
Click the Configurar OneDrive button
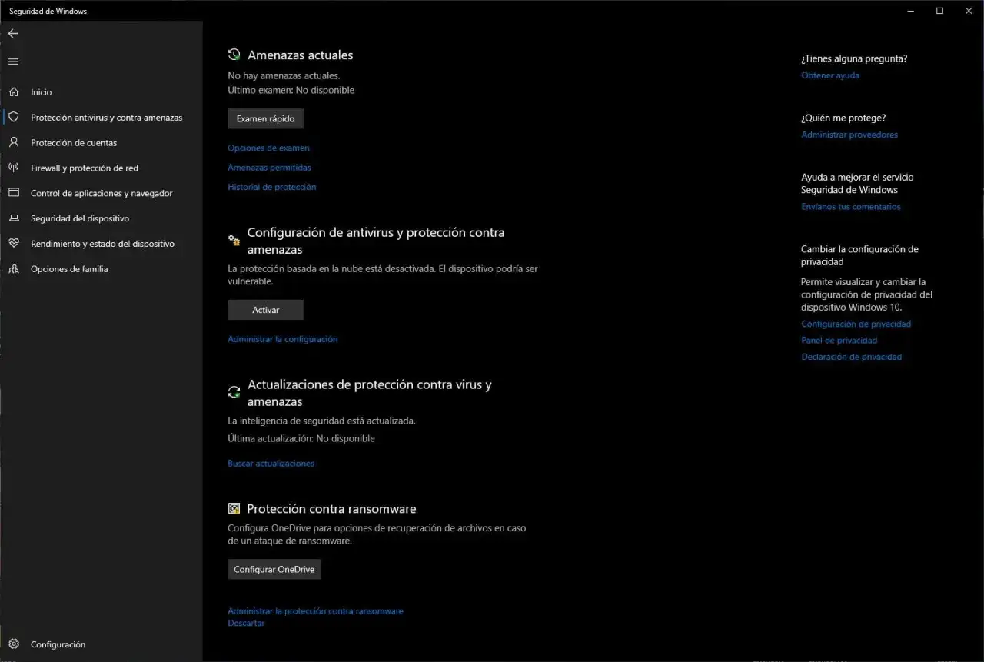click(x=274, y=569)
